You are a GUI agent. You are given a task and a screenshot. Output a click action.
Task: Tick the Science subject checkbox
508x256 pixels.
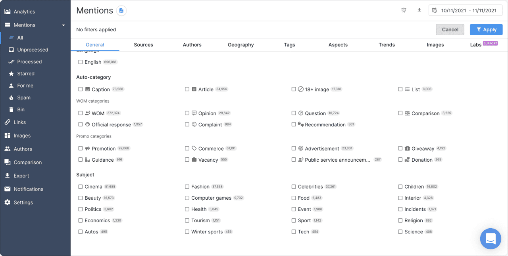point(400,231)
